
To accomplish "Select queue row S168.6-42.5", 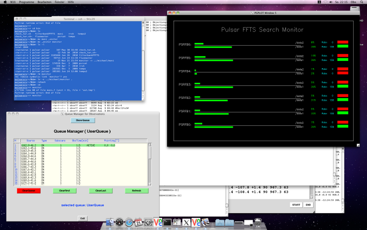I will [84, 175].
